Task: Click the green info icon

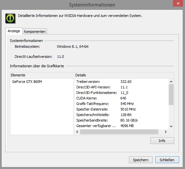Action: point(10,19)
